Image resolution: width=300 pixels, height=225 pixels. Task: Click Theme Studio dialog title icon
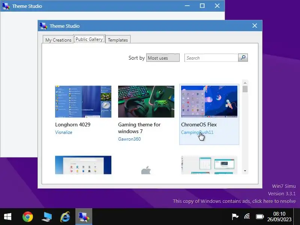(43, 26)
